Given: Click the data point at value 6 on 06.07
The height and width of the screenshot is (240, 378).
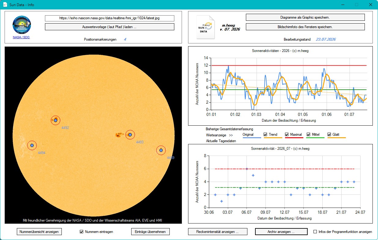Looking at the screenshot, I should pos(247,169).
